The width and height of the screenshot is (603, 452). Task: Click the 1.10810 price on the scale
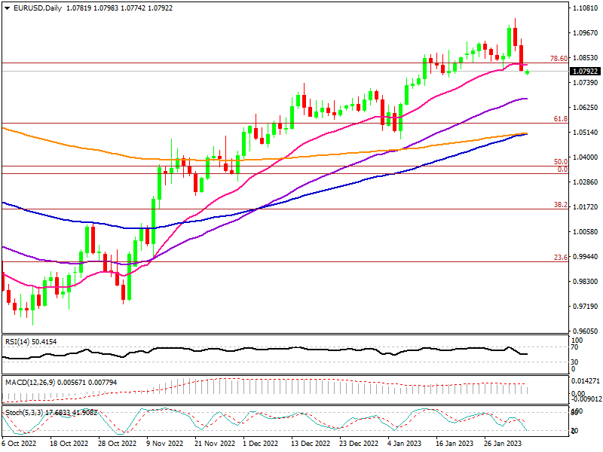(586, 8)
